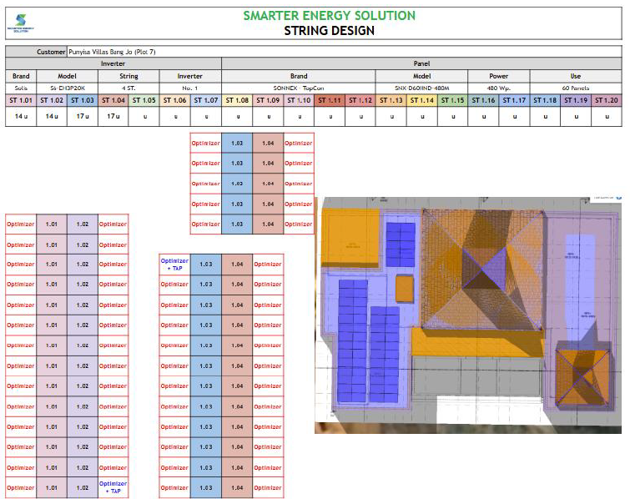Select the SONNEX - TopCon brand cell

(x=299, y=88)
